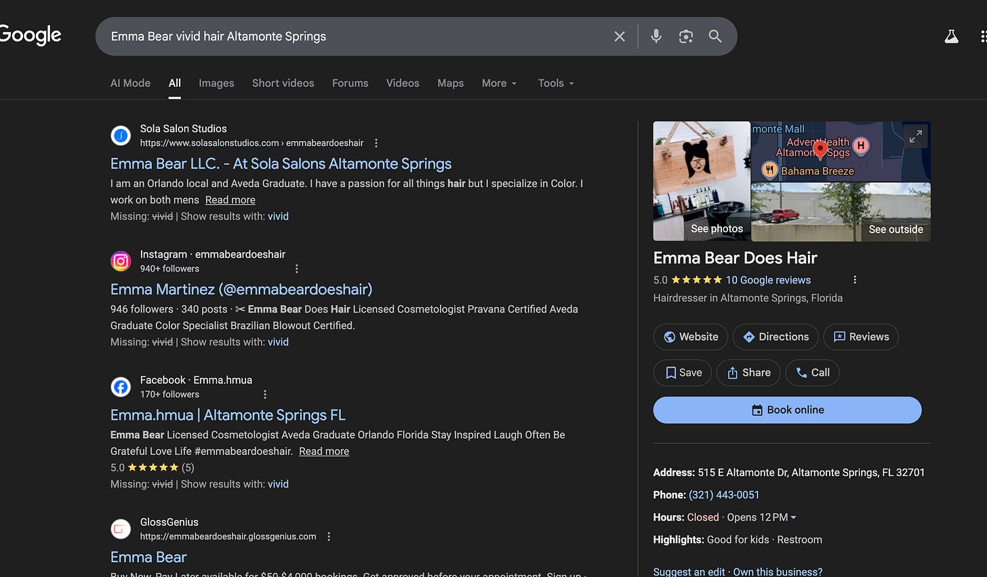
Task: Open the map thumbnail
Action: [x=841, y=151]
